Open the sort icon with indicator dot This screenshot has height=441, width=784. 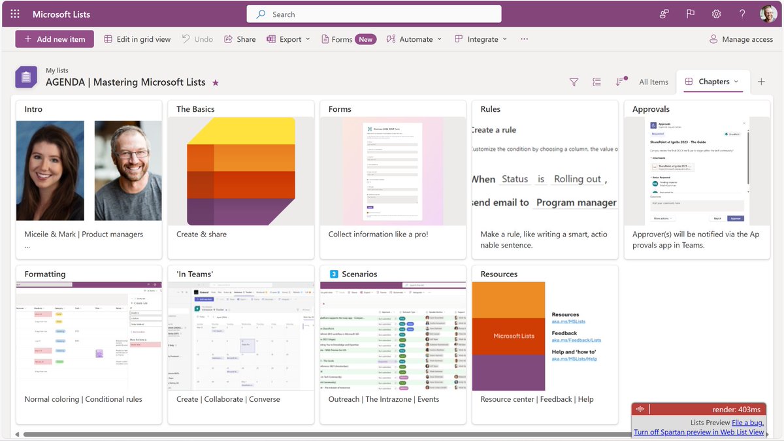620,81
